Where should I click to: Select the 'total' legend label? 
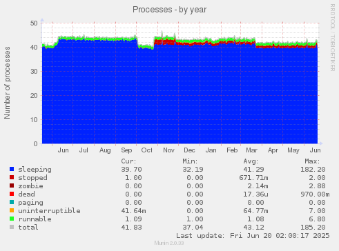coord(28,228)
